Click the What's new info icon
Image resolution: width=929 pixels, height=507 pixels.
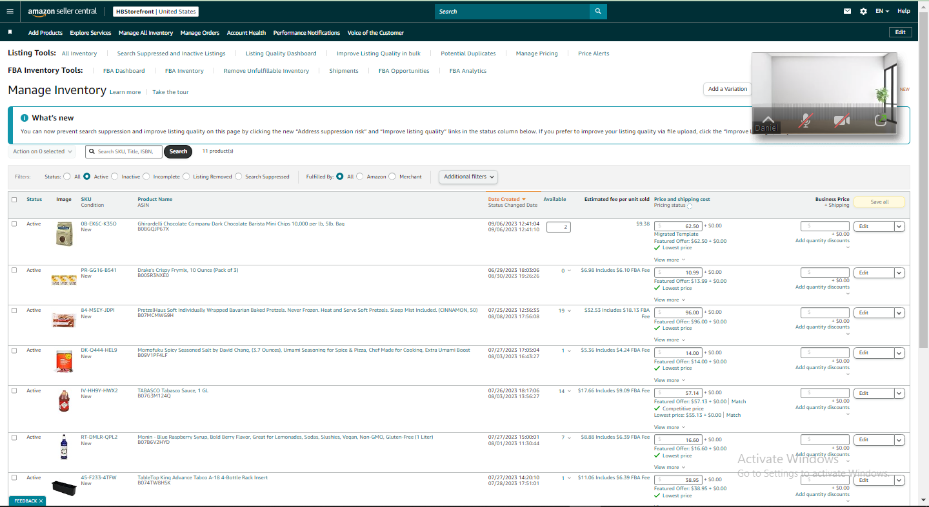pos(25,118)
